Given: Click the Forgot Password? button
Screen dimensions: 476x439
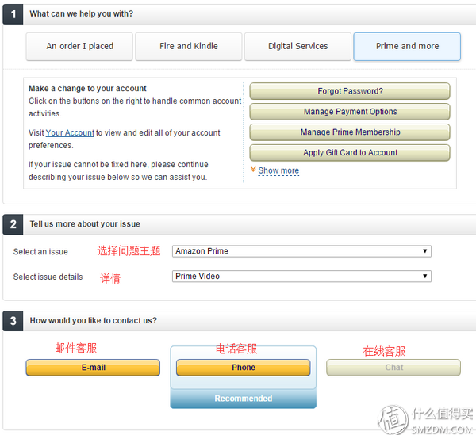Looking at the screenshot, I should point(350,91).
